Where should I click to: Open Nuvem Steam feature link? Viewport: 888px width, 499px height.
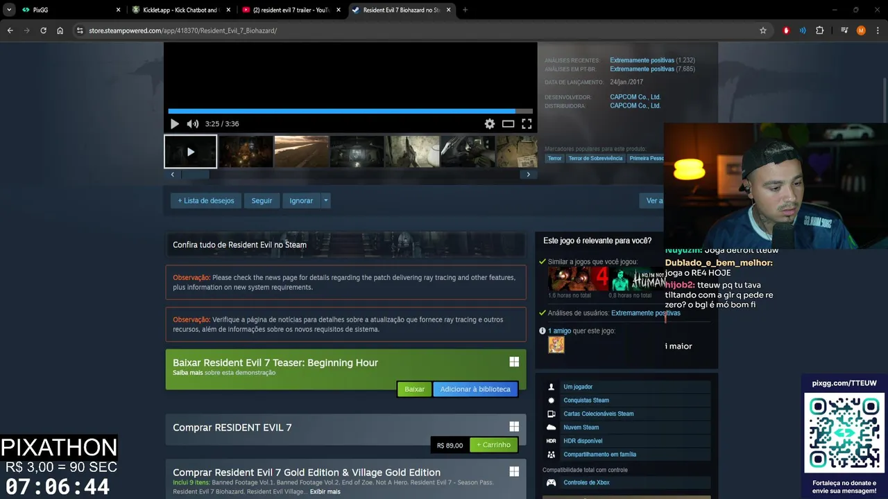[581, 427]
